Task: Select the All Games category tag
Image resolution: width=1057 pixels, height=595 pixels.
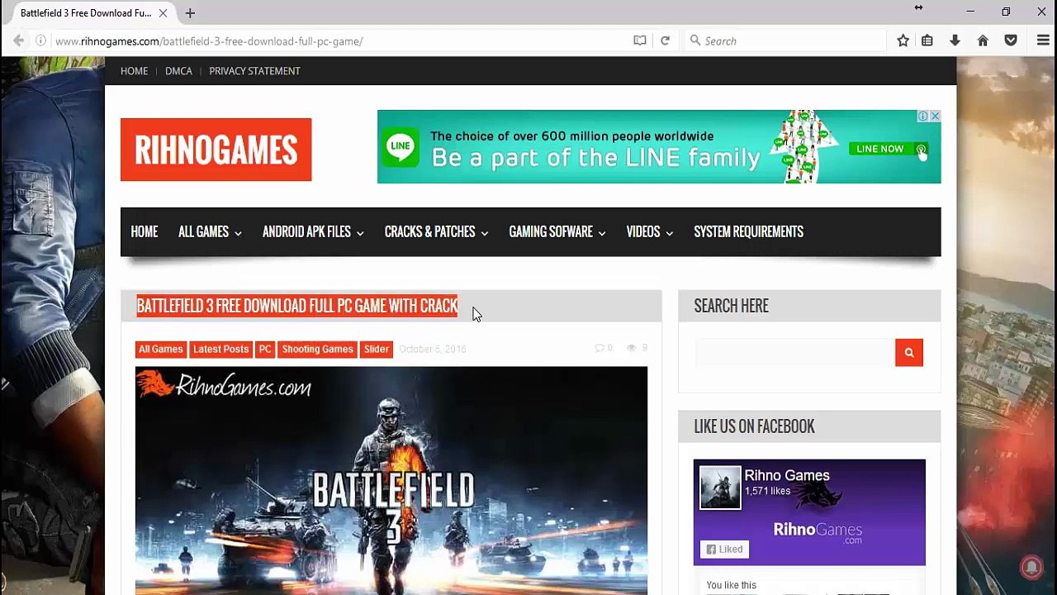Action: point(160,350)
